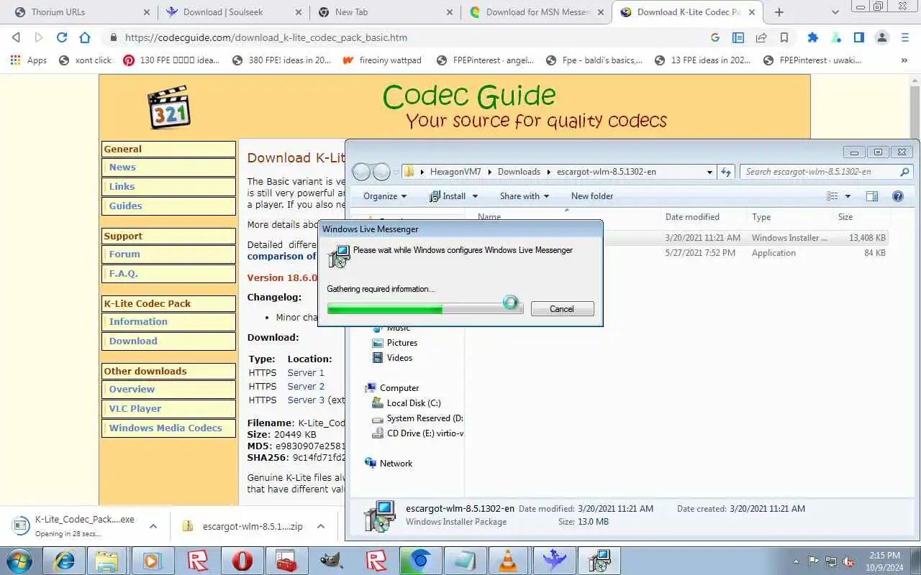921x575 pixels.
Task: Open Windows Media Player from taskbar
Action: (153, 561)
